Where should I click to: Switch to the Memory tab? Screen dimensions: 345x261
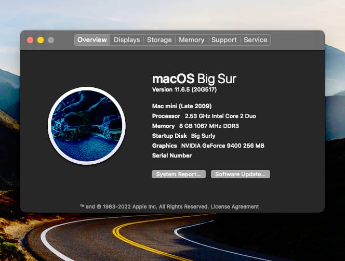pyautogui.click(x=192, y=40)
